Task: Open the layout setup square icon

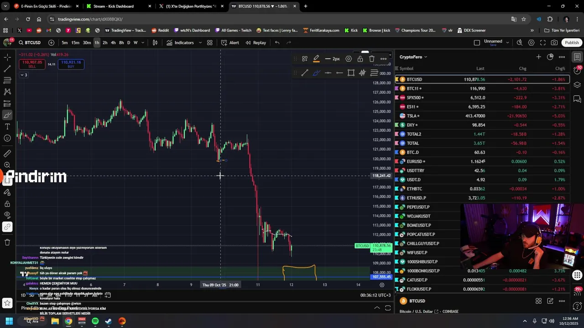Action: pyautogui.click(x=477, y=42)
